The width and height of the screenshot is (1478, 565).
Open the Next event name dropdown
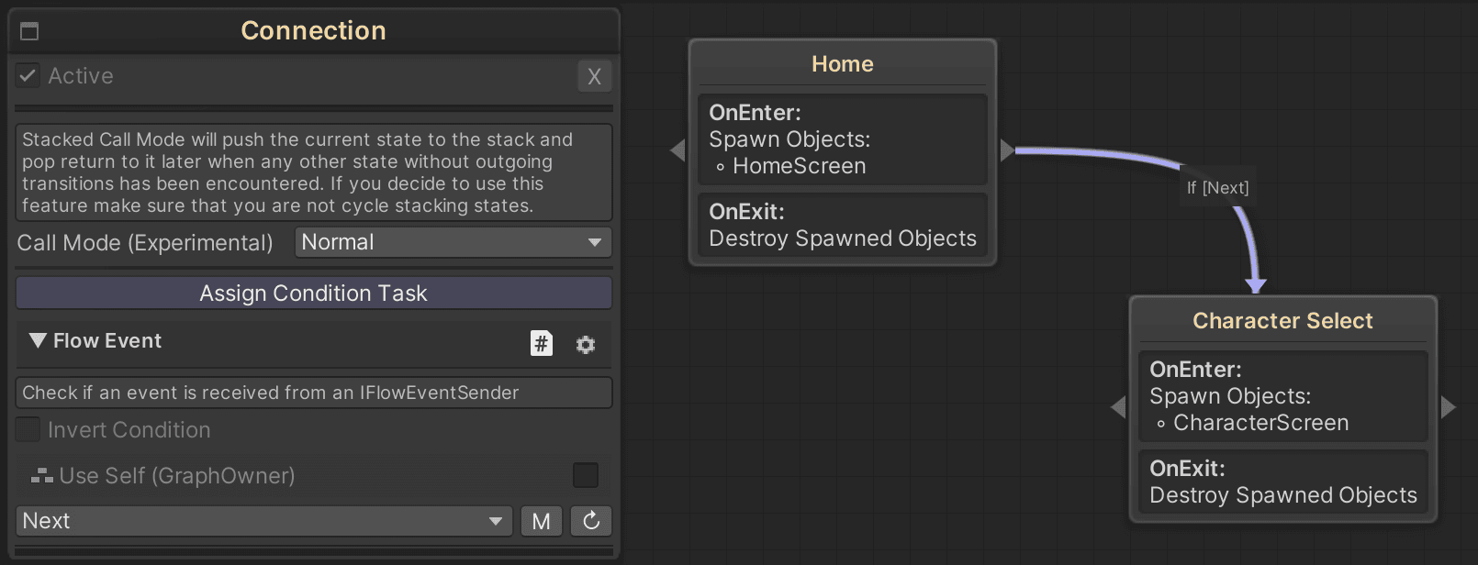[264, 521]
